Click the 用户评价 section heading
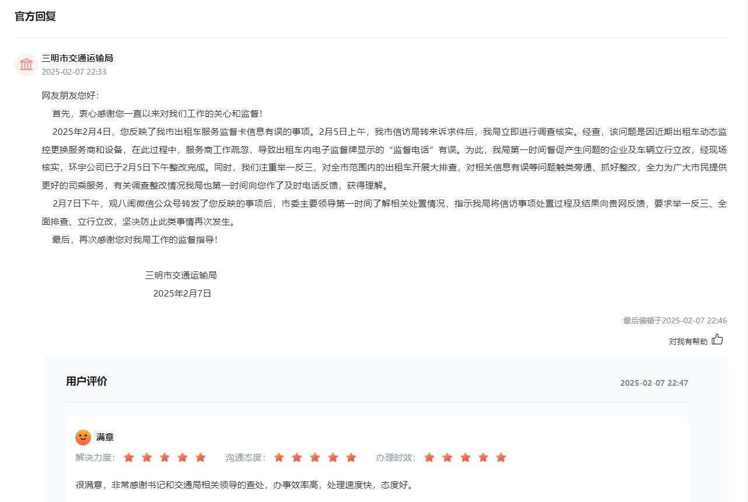The image size is (748, 502). pyautogui.click(x=86, y=381)
